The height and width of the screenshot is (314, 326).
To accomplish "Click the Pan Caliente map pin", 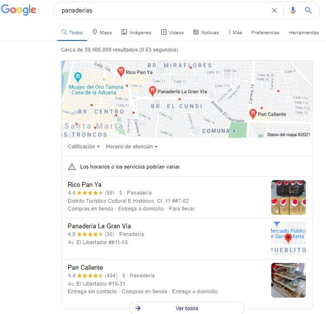I will point(253,114).
